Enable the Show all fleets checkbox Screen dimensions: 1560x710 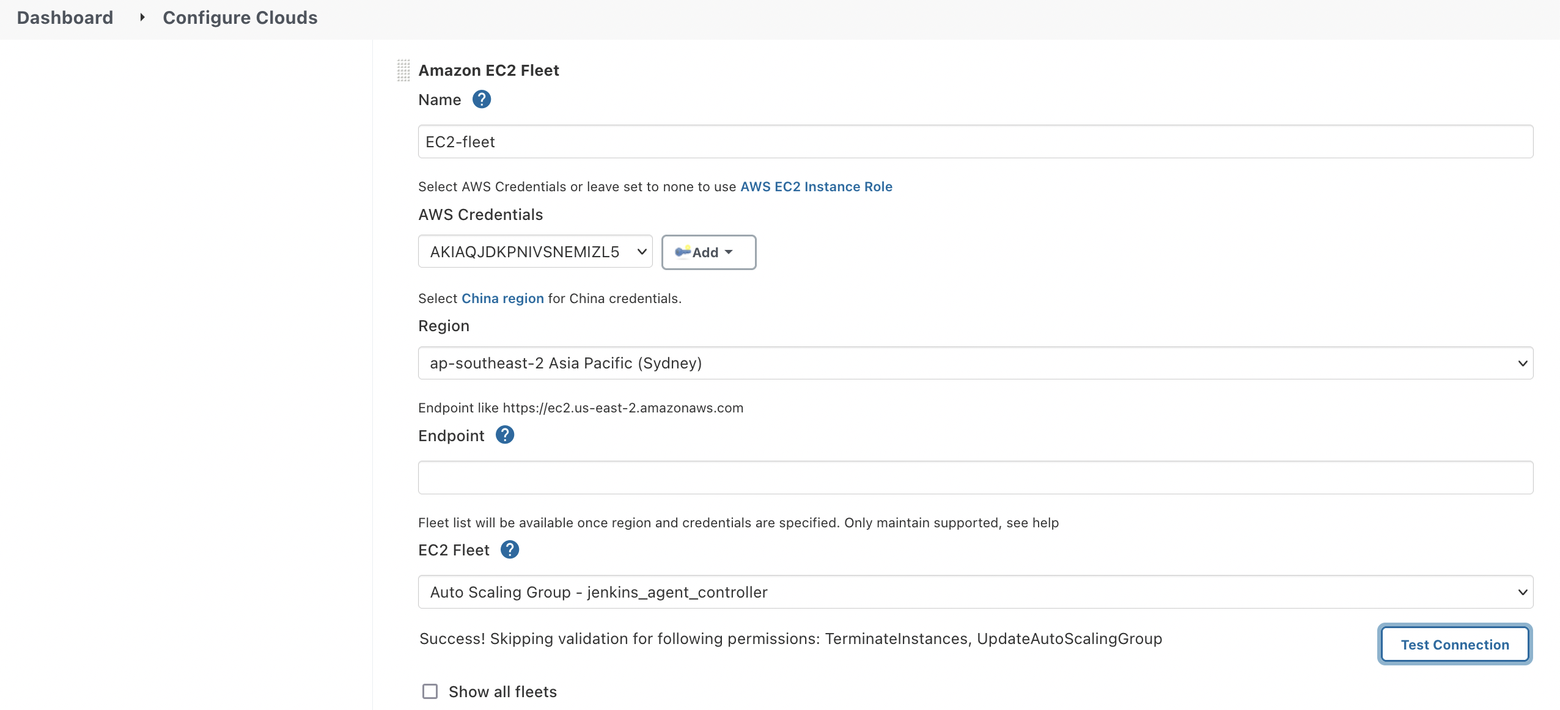pos(430,691)
